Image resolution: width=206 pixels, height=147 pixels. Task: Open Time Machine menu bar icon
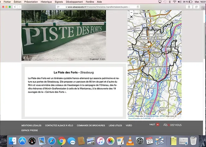(165, 2)
